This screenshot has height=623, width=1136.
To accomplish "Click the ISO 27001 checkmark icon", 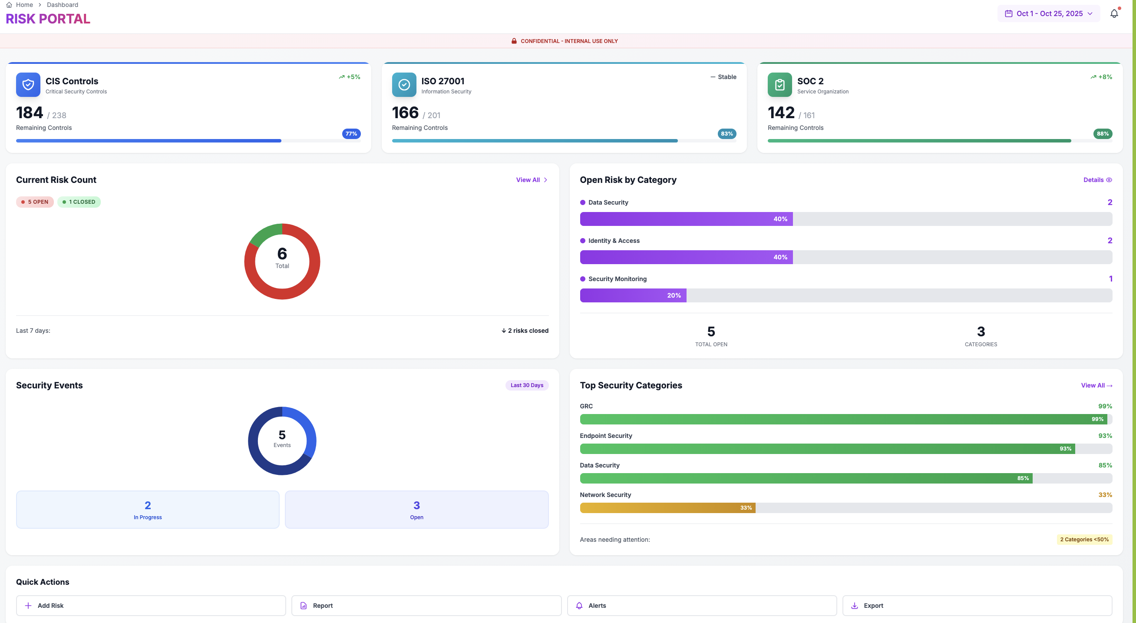I will [404, 85].
